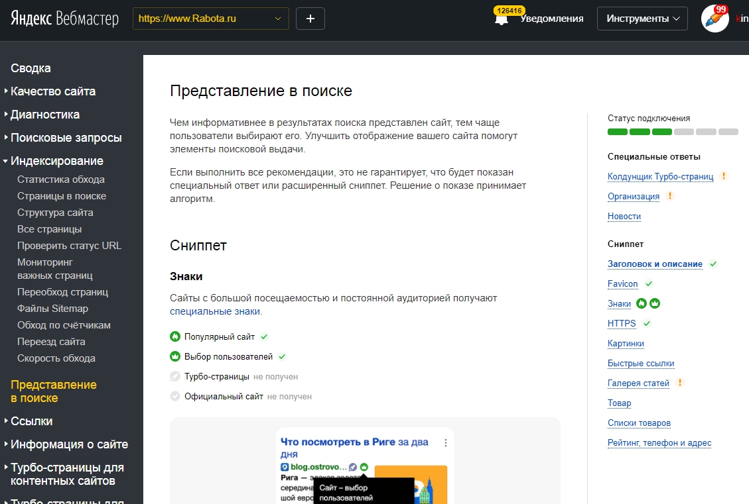
Task: Select Файлы Sitemap in sidebar
Action: point(52,309)
